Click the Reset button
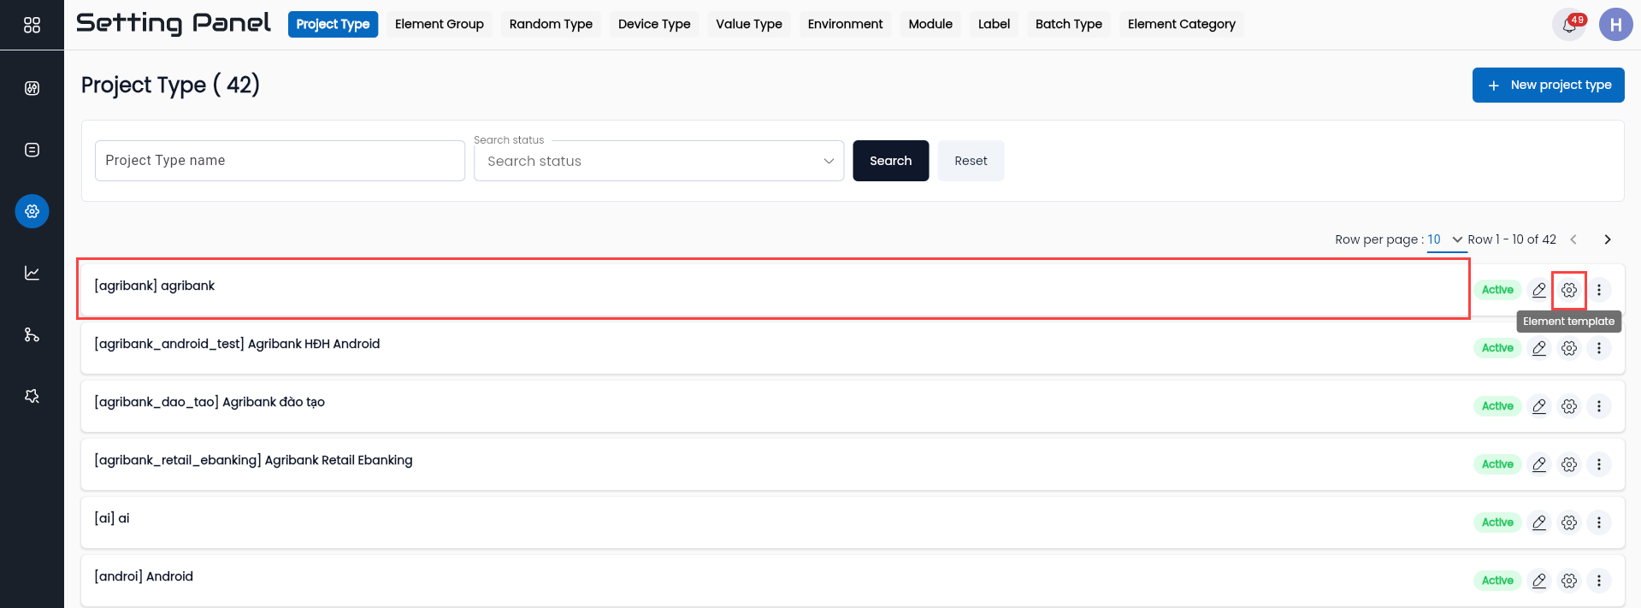Viewport: 1641px width, 608px height. click(x=971, y=161)
